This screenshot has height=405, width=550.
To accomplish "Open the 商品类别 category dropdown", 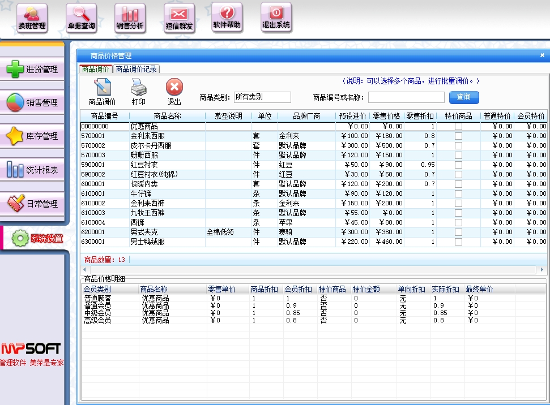I will click(262, 97).
